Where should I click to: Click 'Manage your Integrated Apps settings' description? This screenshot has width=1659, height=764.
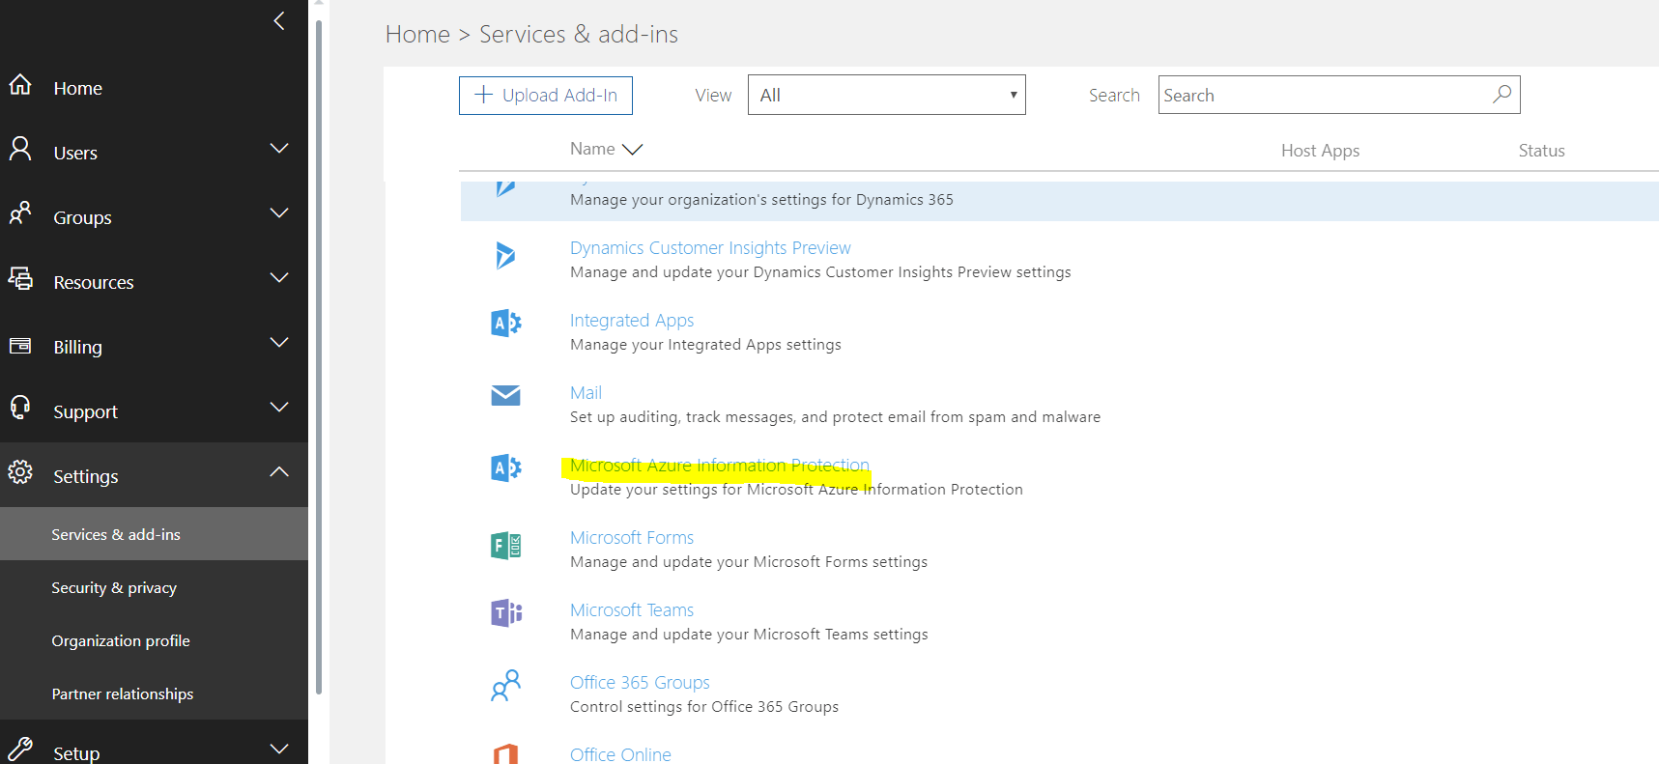tap(705, 345)
